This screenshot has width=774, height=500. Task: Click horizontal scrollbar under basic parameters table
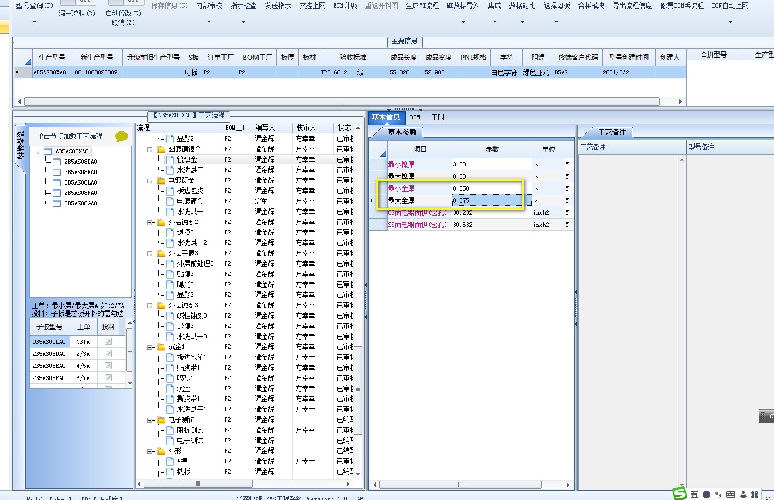tap(460, 485)
